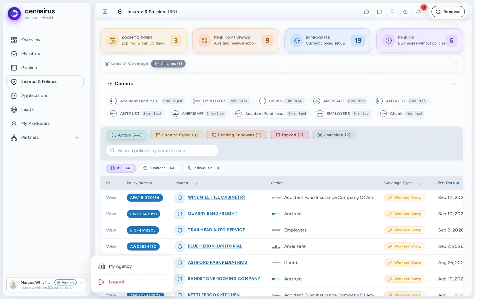
Task: Click the Pending clock icon
Action: (389, 41)
